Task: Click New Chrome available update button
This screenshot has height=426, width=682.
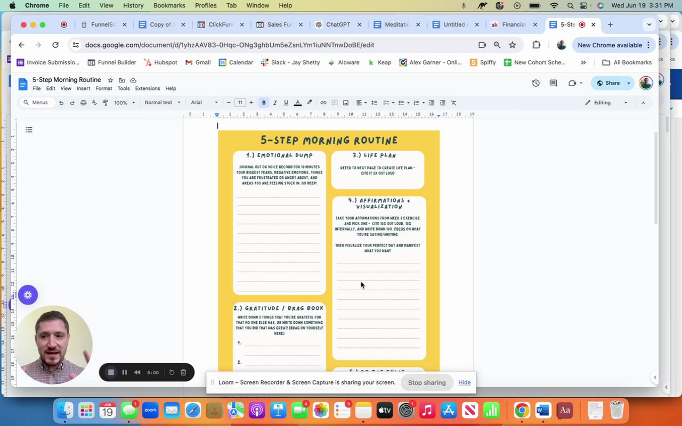Action: click(x=614, y=45)
